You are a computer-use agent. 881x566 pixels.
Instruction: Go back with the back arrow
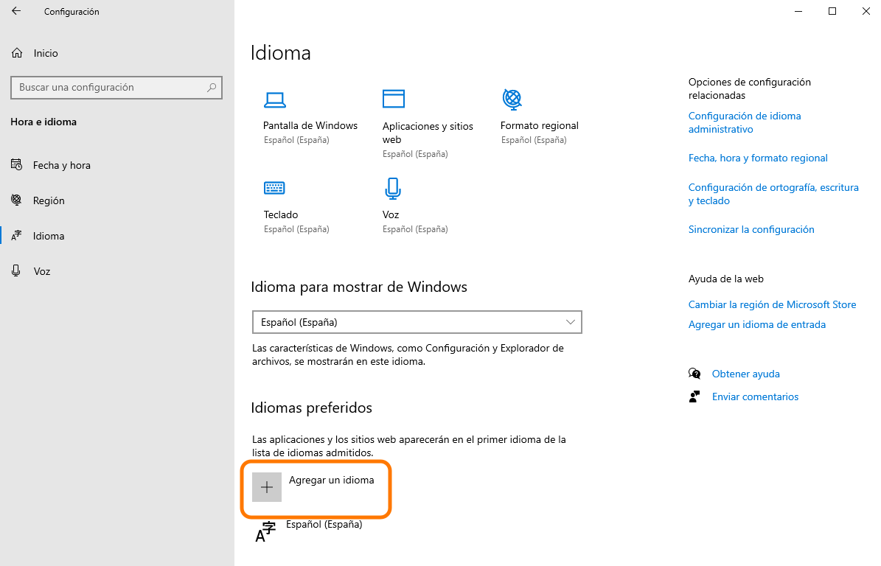pos(16,12)
